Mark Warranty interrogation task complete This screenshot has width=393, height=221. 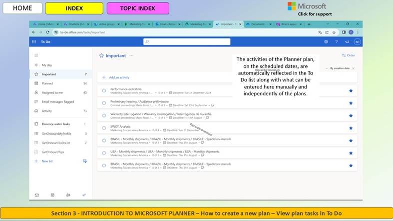click(104, 116)
